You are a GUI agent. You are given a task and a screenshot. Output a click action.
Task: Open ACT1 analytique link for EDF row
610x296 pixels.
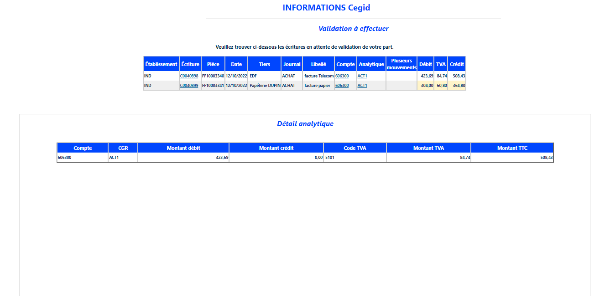tap(362, 76)
